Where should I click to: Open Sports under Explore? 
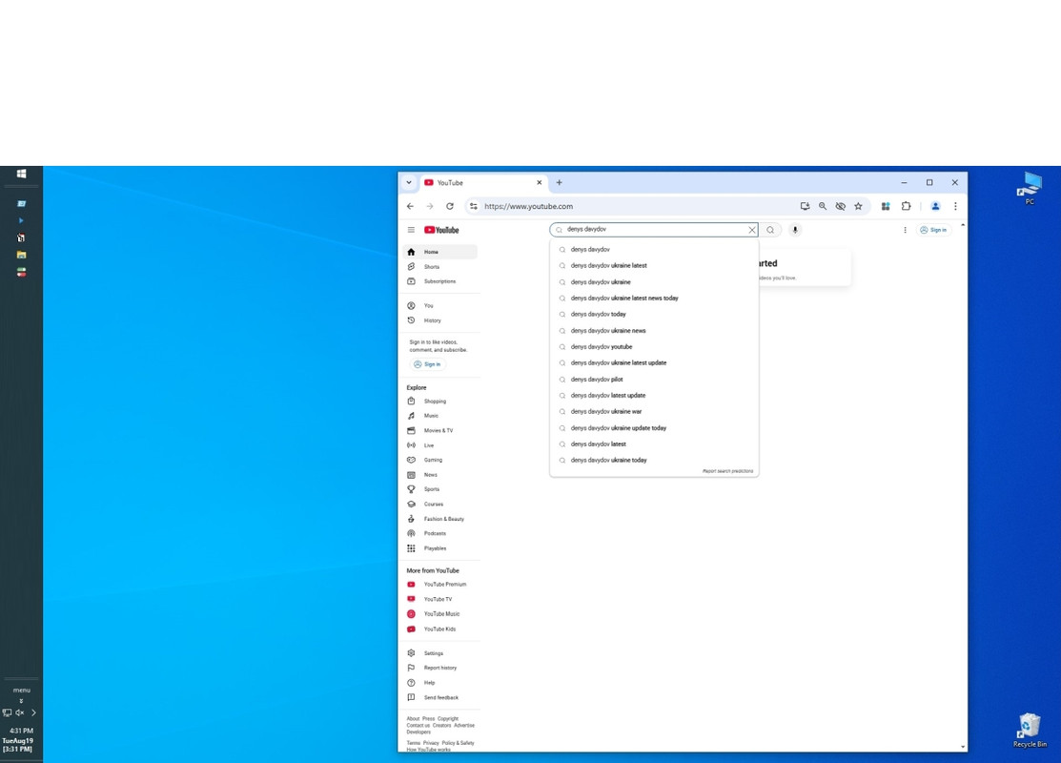coord(440,489)
